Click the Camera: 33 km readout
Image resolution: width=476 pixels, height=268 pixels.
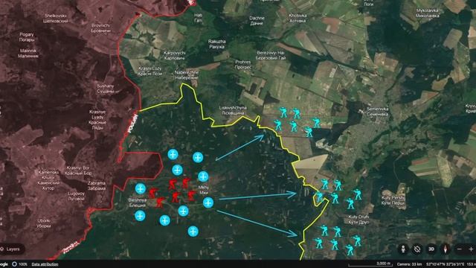tap(409, 264)
